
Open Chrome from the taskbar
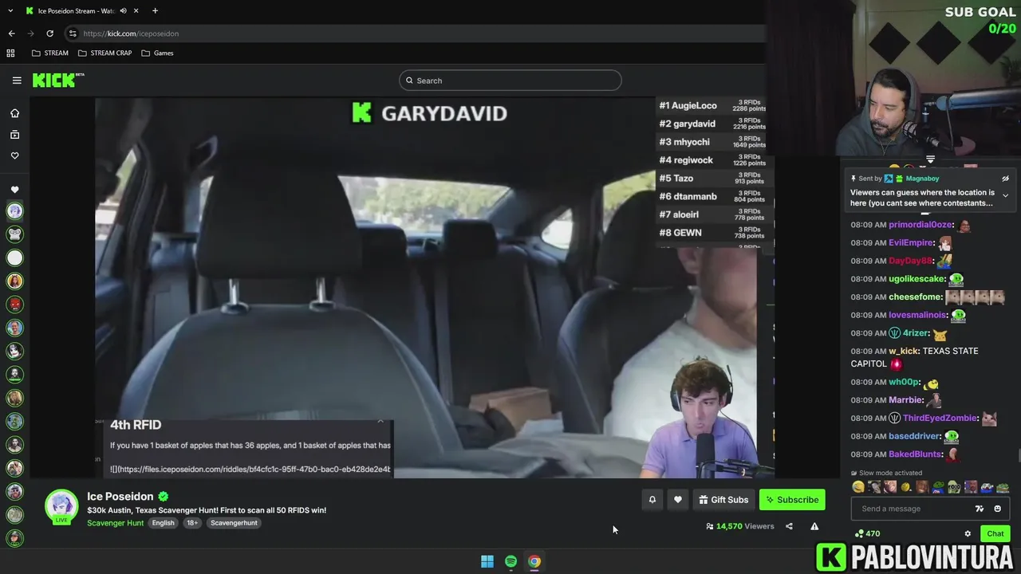(534, 561)
